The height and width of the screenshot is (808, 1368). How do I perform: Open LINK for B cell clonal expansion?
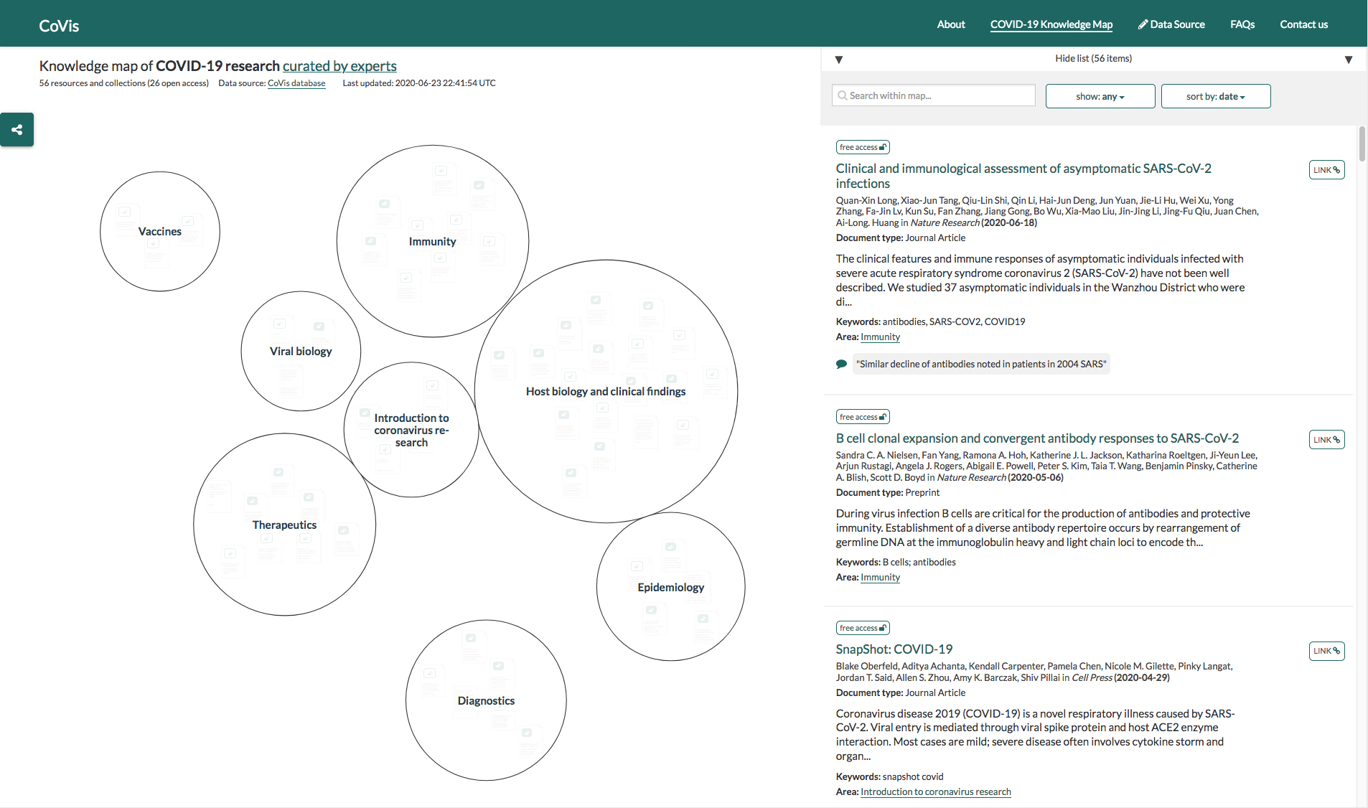[1326, 440]
